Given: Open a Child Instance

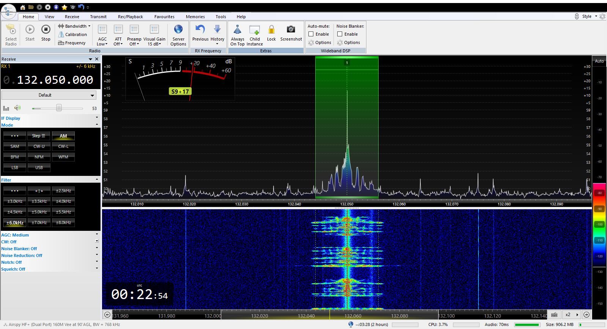Looking at the screenshot, I should pos(255,30).
